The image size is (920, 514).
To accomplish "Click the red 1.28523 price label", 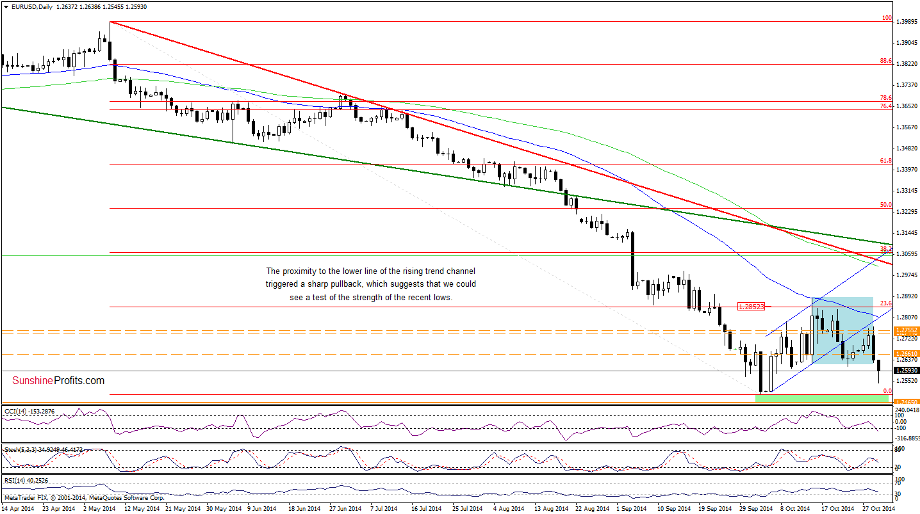I will (750, 307).
